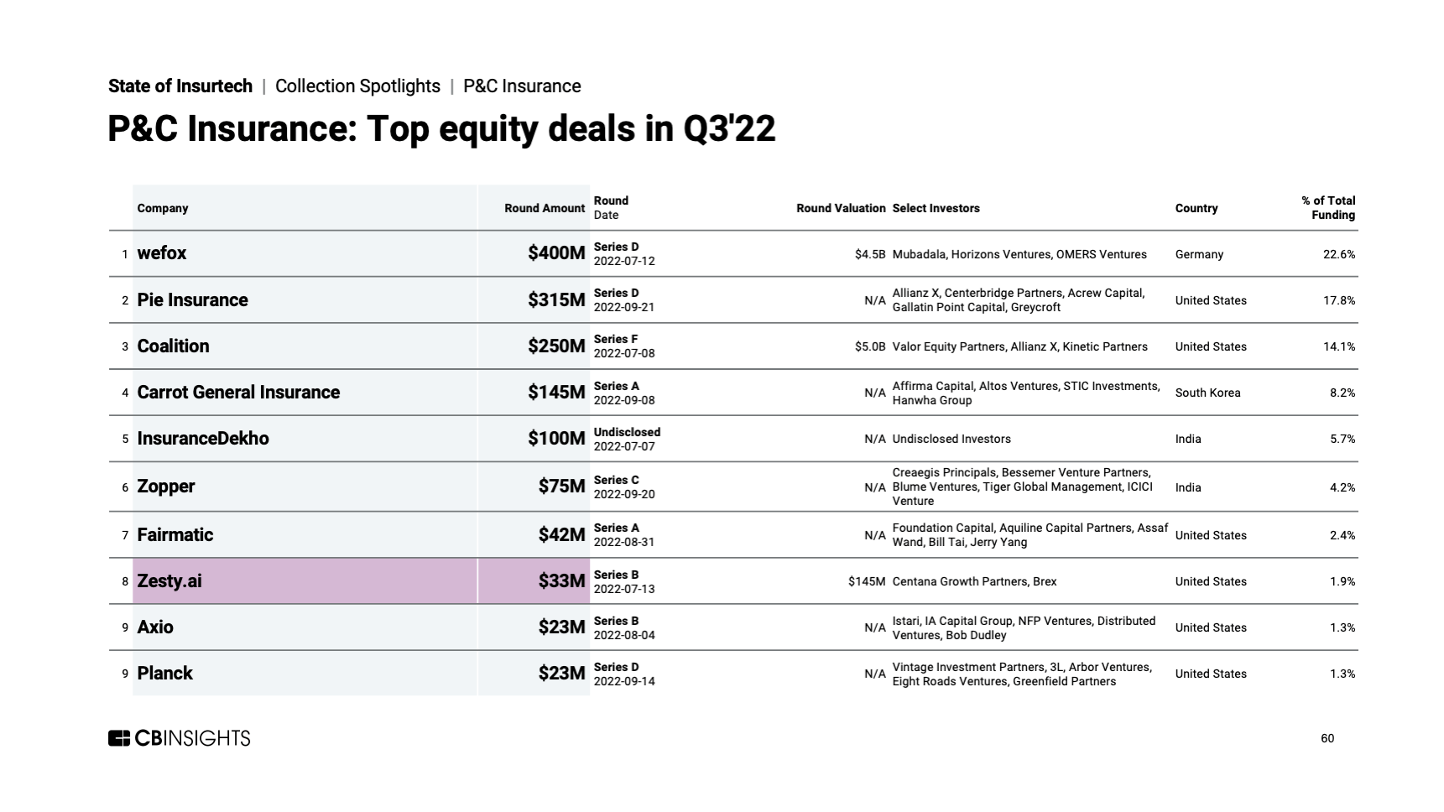
Task: Click the Carrot General Insurance entry
Action: tap(238, 393)
